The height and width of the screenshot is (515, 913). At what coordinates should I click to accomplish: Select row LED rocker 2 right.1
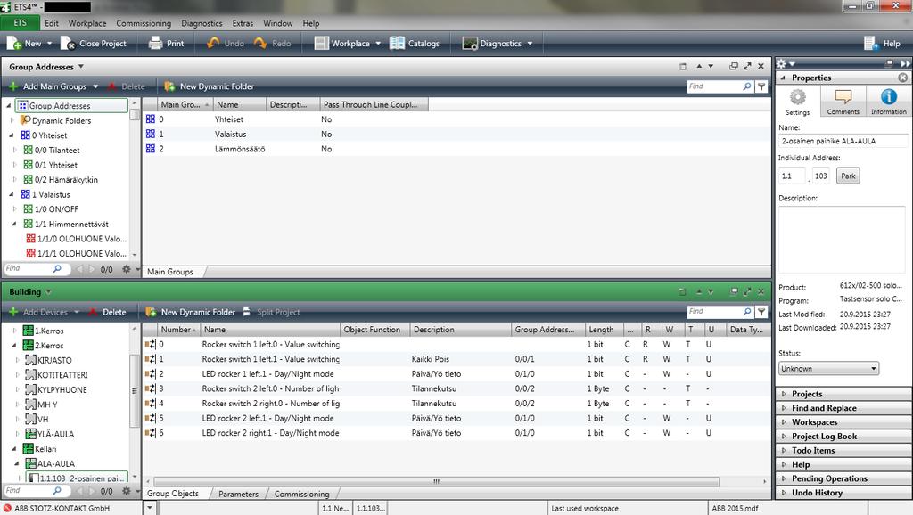coord(457,433)
